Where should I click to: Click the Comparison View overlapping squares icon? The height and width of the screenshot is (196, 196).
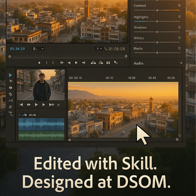(116, 63)
